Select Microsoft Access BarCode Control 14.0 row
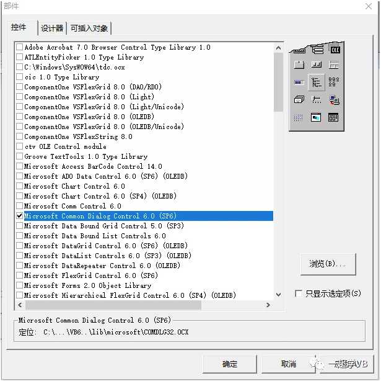 click(144, 166)
